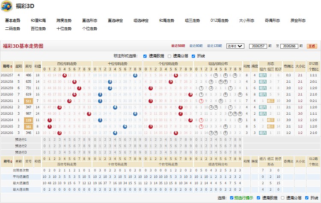This screenshot has width=321, height=203.
Task: Switch to 大小形态 chart
Action: [247, 20]
